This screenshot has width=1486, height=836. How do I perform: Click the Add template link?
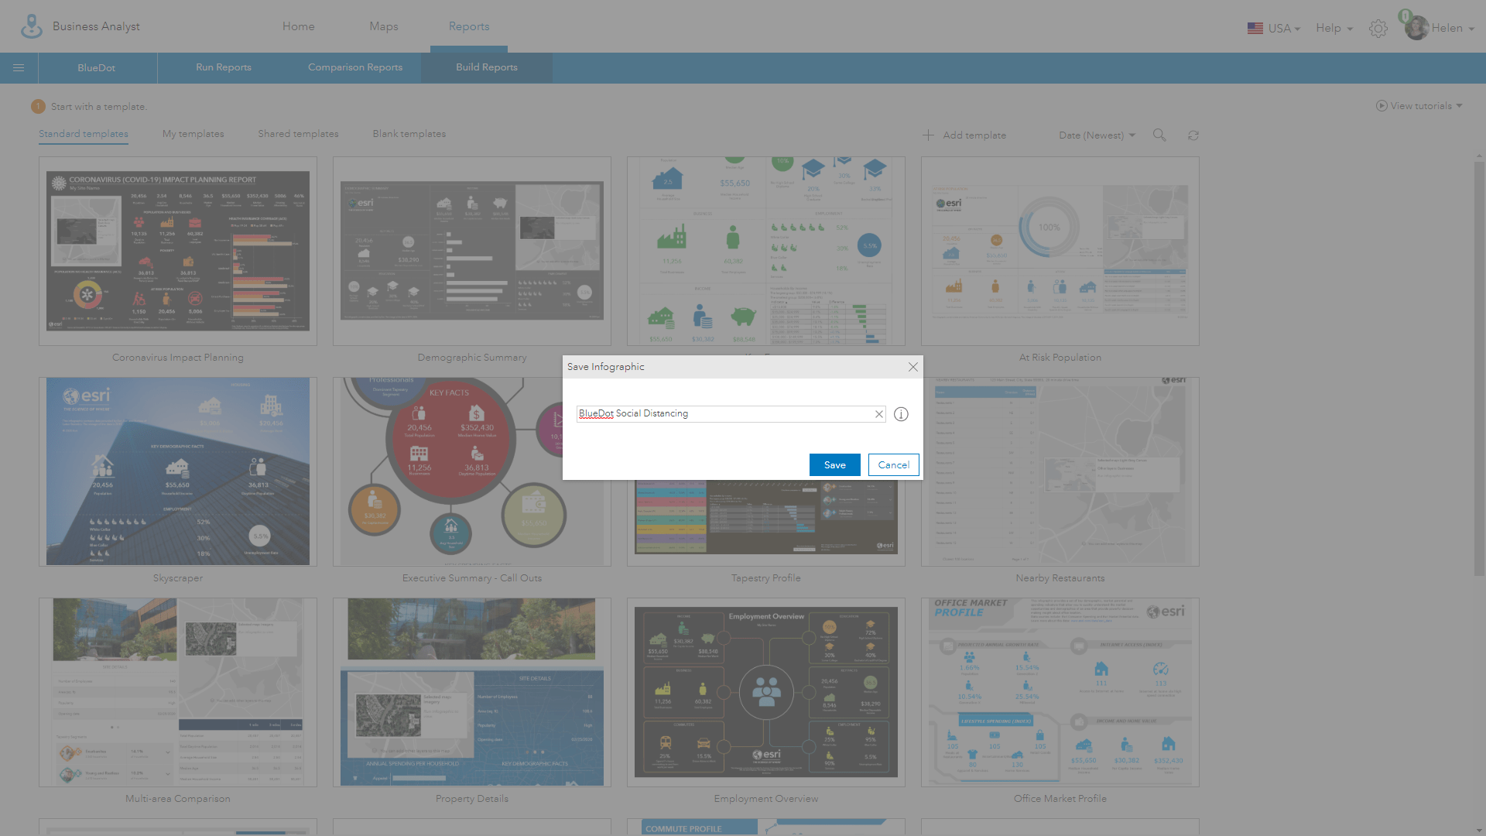pos(974,135)
